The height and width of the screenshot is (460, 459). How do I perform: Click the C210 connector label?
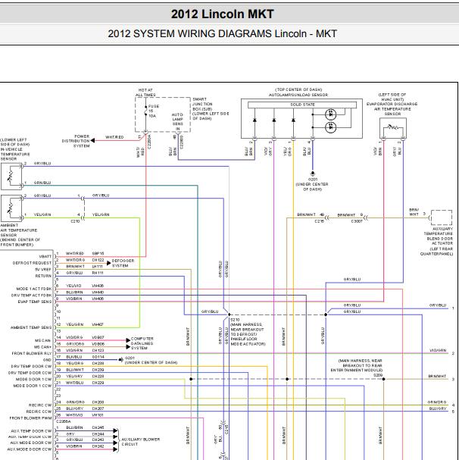[75, 221]
